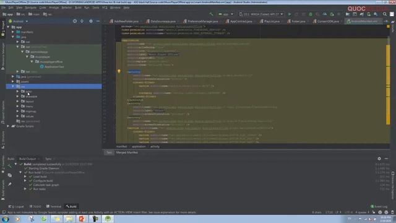Click the Debug app bug icon

(311, 14)
